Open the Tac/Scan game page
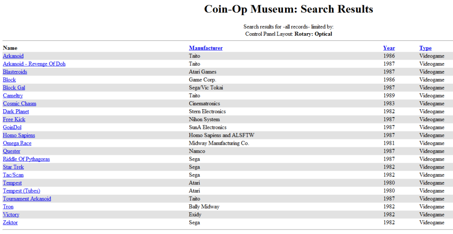 click(13, 176)
